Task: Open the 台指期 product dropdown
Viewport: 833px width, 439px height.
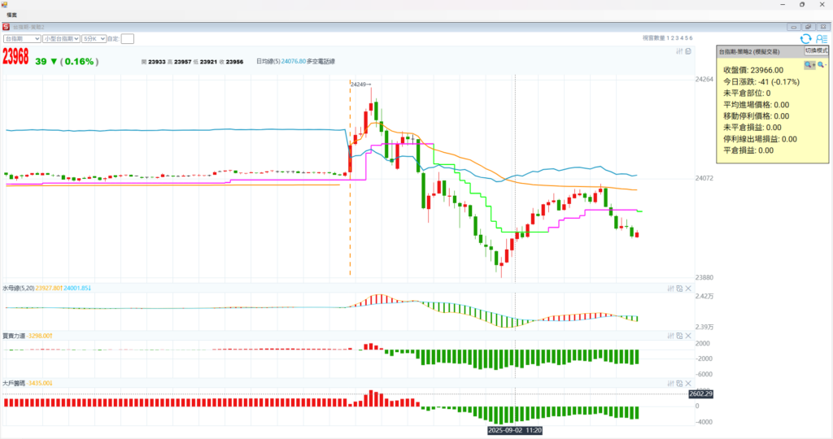Action: coord(22,38)
